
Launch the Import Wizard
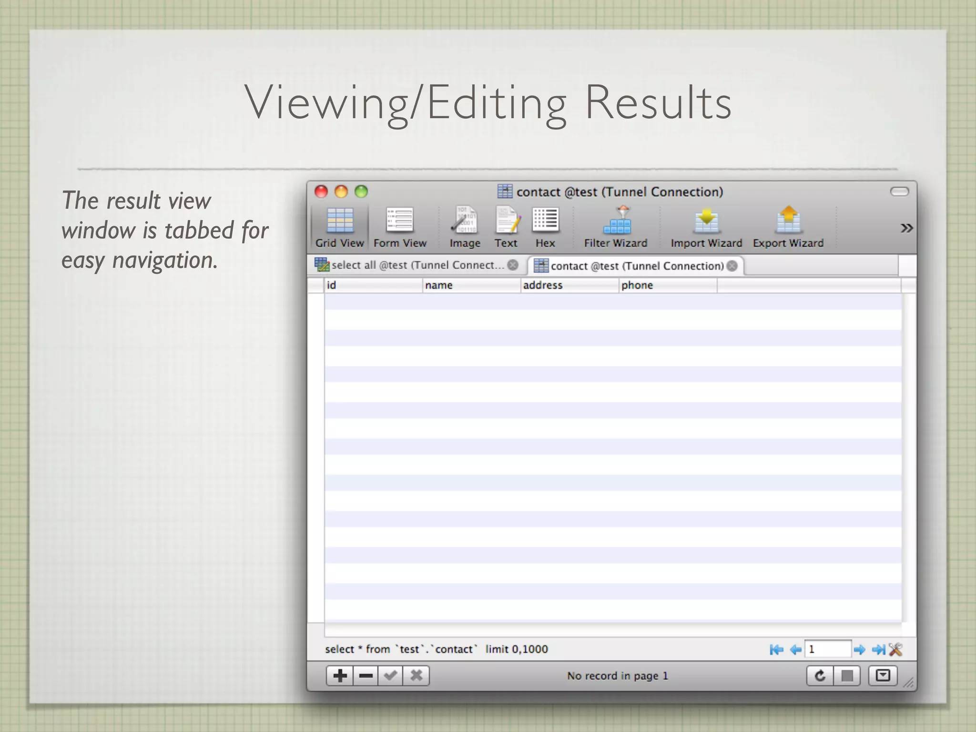[706, 228]
